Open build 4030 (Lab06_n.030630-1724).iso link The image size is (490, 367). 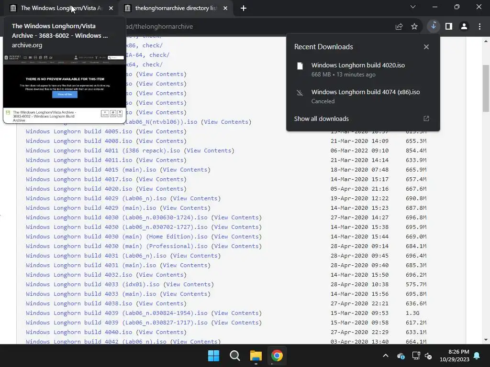coord(117,217)
